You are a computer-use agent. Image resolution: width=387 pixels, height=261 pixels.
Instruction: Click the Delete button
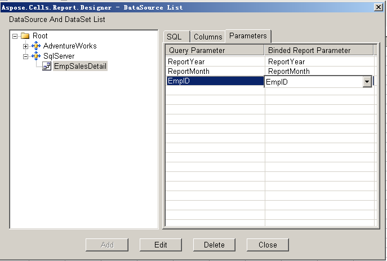214,245
